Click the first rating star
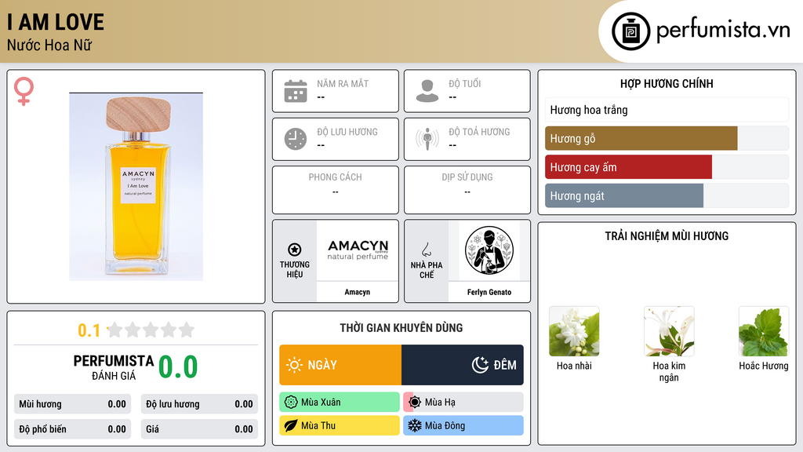The width and height of the screenshot is (803, 452). click(x=114, y=330)
